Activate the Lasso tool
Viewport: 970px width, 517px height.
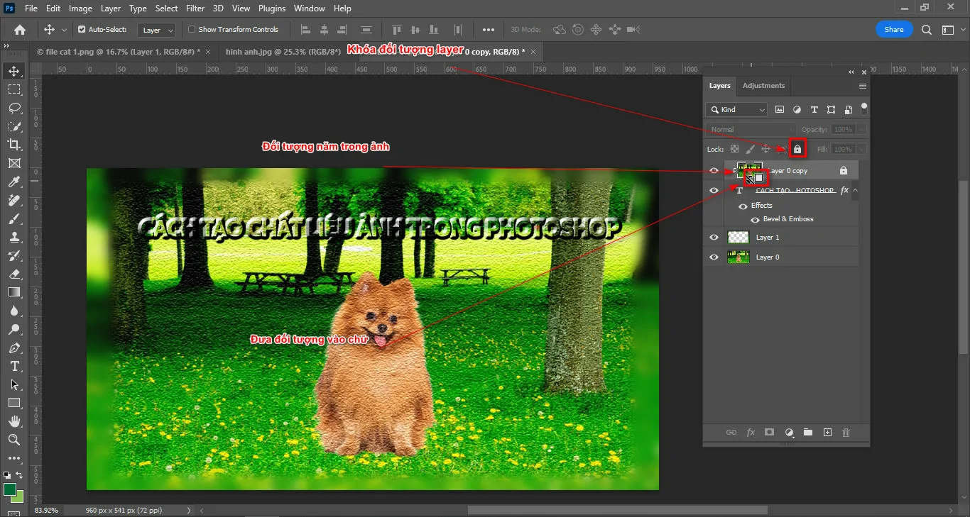[x=13, y=107]
